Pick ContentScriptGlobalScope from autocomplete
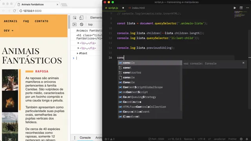The width and height of the screenshot is (251, 141). click(150, 87)
